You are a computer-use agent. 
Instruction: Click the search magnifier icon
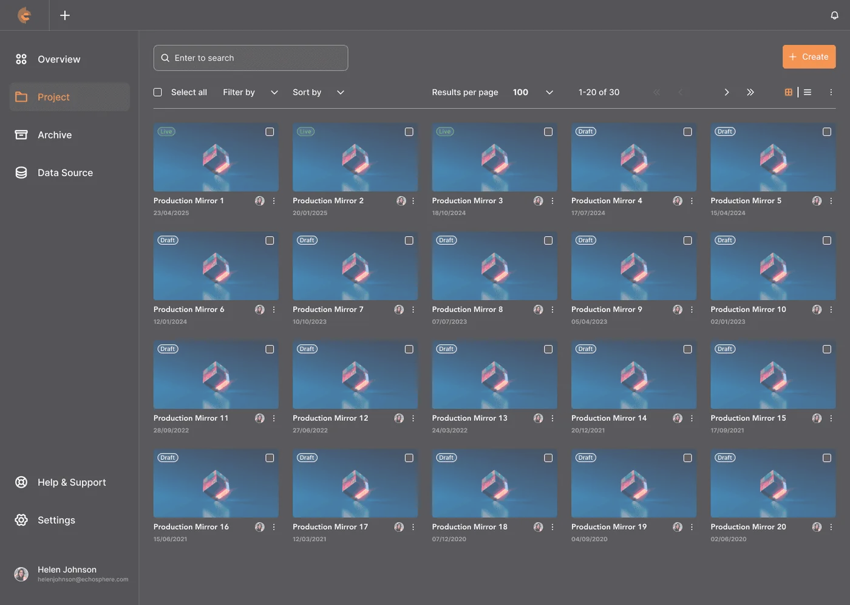pyautogui.click(x=165, y=58)
